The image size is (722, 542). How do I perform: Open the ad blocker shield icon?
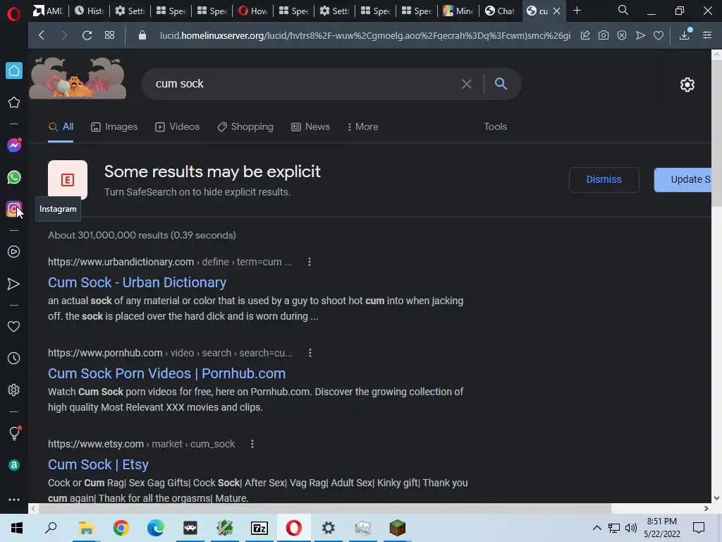tap(622, 35)
